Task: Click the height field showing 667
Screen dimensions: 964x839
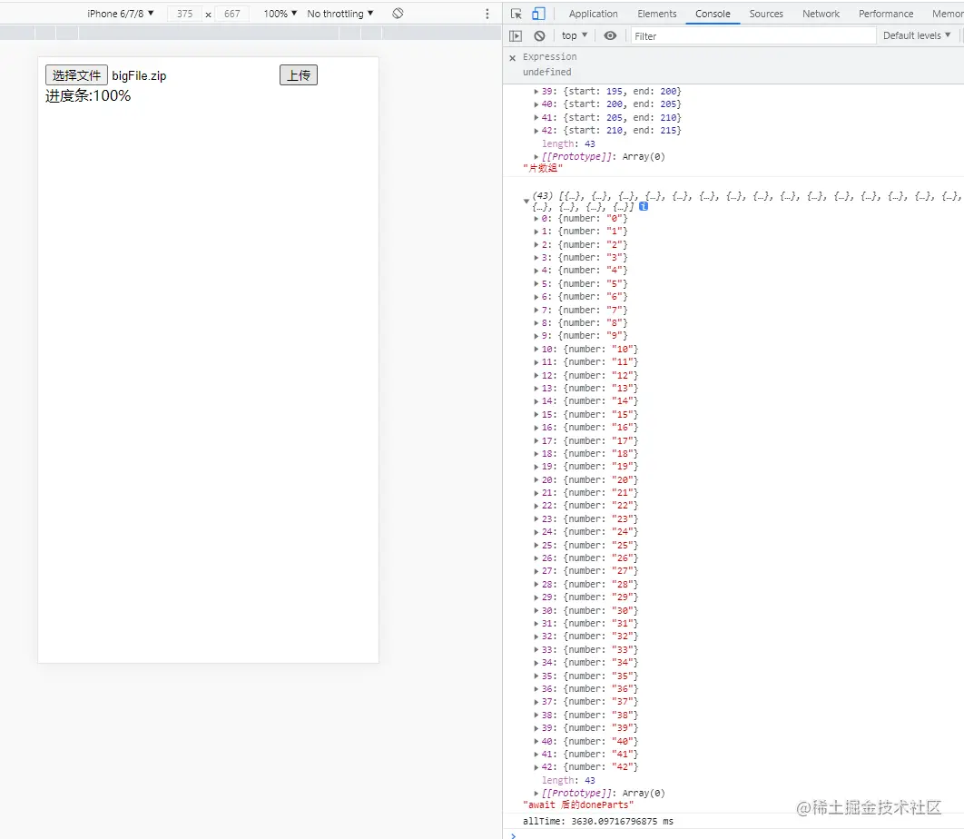Action: click(231, 14)
